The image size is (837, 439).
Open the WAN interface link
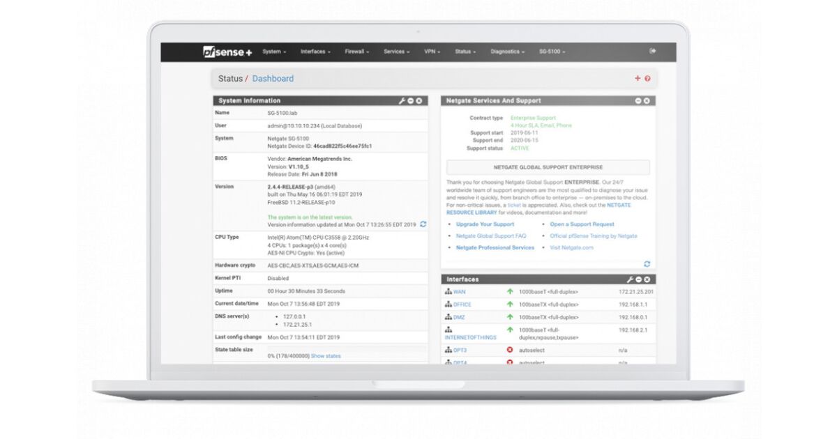tap(459, 292)
